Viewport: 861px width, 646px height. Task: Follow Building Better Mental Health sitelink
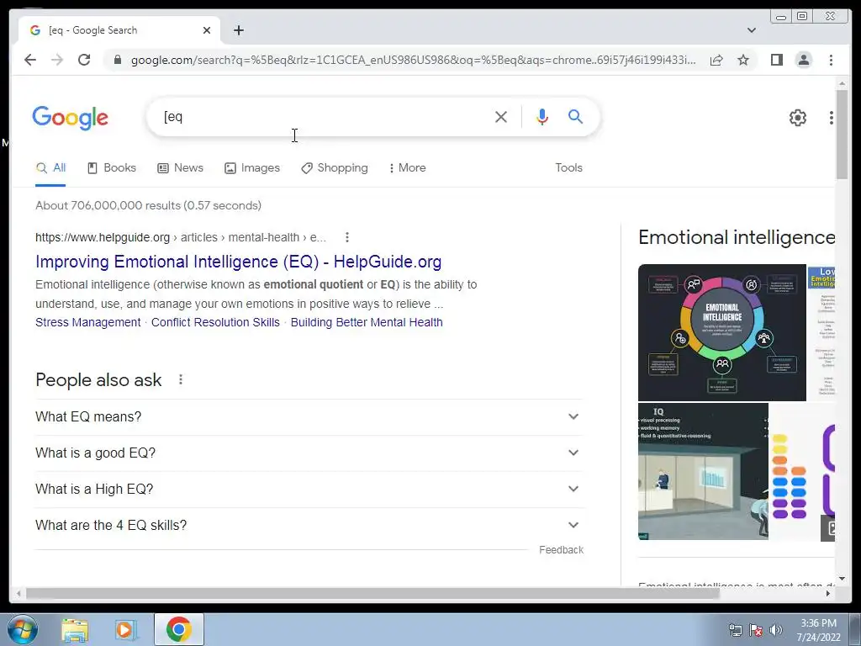click(367, 322)
